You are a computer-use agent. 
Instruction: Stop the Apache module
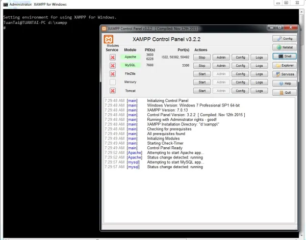(x=202, y=57)
